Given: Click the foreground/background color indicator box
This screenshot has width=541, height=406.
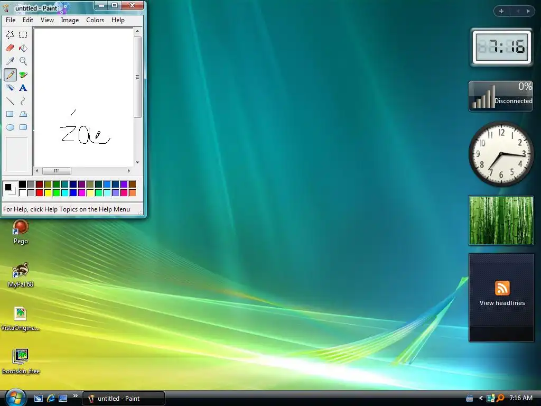Looking at the screenshot, I should tap(10, 189).
